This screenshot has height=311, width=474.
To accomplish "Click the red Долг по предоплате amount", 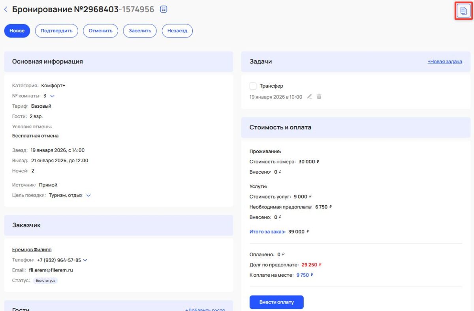I will click(310, 264).
